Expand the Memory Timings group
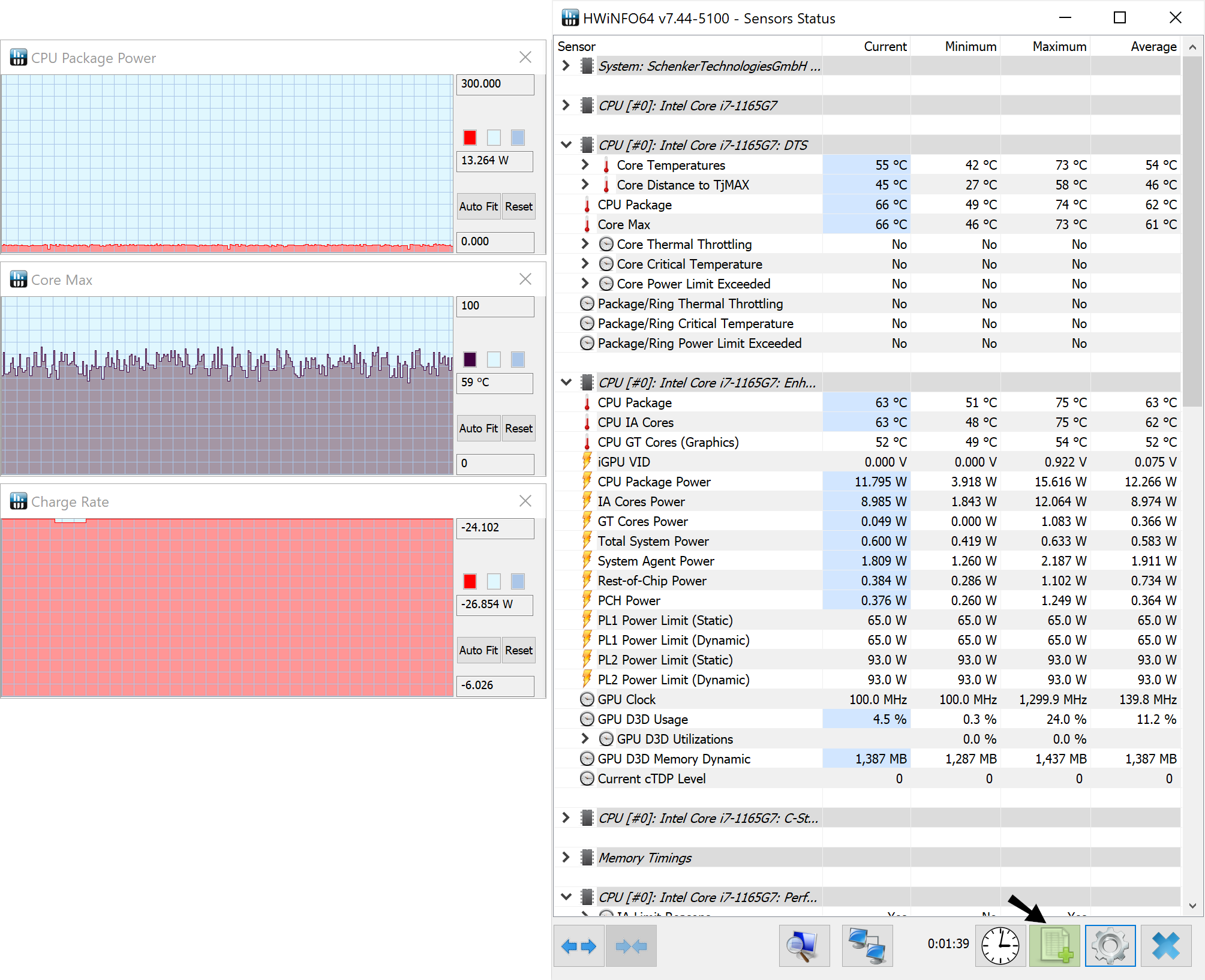The height and width of the screenshot is (980, 1205). [566, 858]
